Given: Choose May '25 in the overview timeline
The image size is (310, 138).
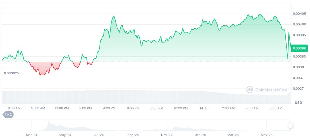Looking at the screenshot, I should [x=267, y=135].
